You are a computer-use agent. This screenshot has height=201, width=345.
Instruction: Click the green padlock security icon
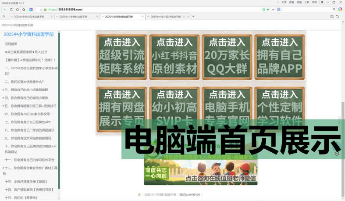[x=45, y=10]
